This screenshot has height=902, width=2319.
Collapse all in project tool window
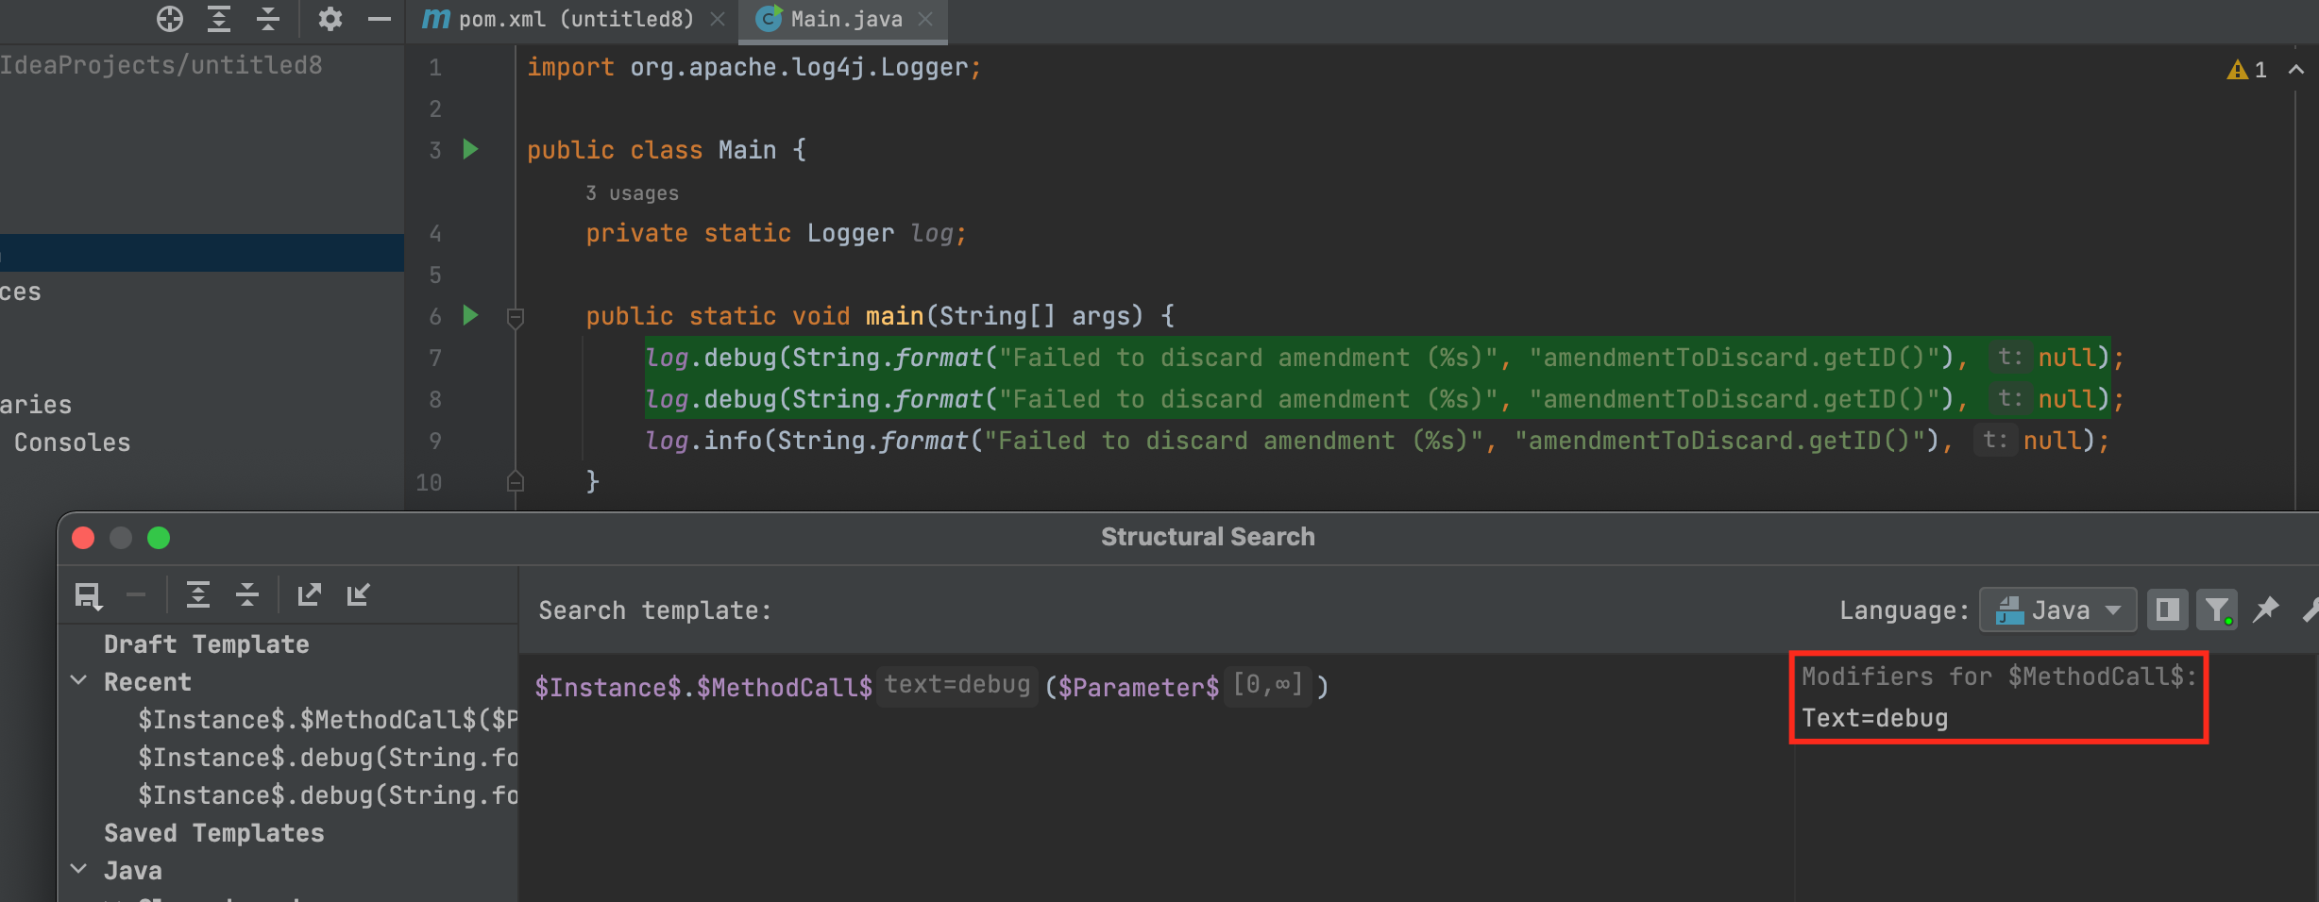click(x=268, y=19)
